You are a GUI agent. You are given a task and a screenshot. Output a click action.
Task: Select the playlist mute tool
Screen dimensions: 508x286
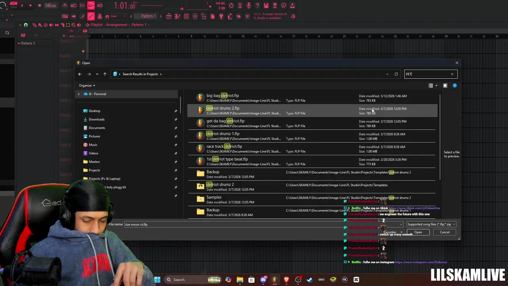coord(51,25)
